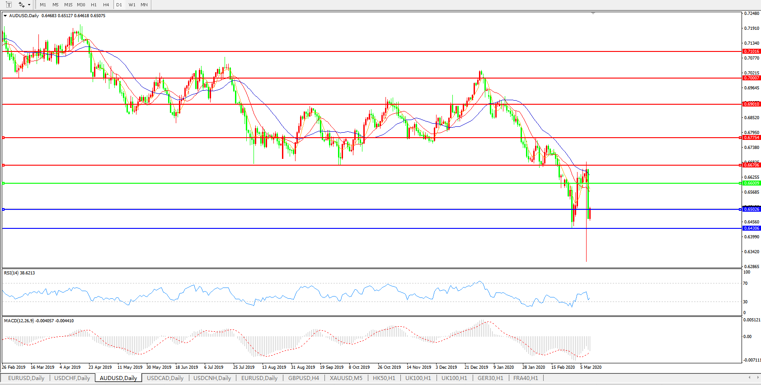Toggle the W1 weekly timeframe
The image size is (761, 385).
(132, 5)
